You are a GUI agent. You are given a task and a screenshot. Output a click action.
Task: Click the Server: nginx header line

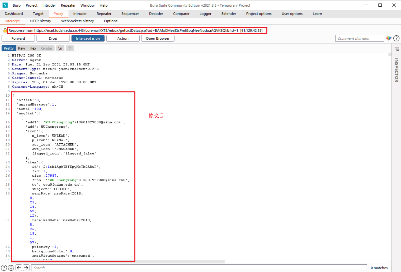point(26,60)
